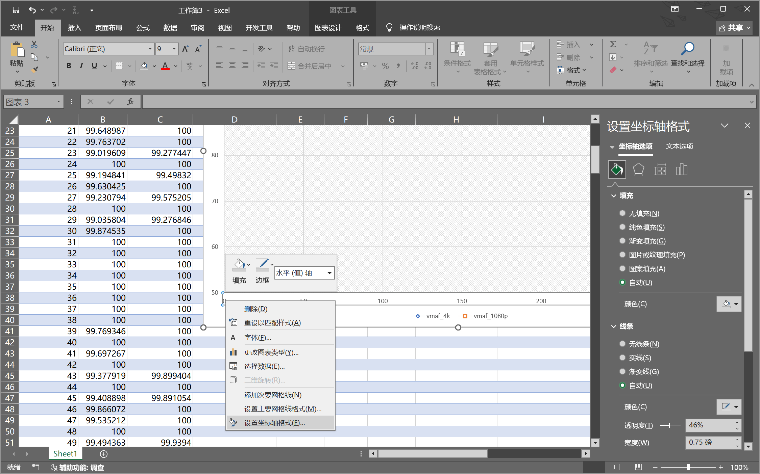The image size is (760, 474).
Task: Select No fill radio button
Action: pos(622,213)
